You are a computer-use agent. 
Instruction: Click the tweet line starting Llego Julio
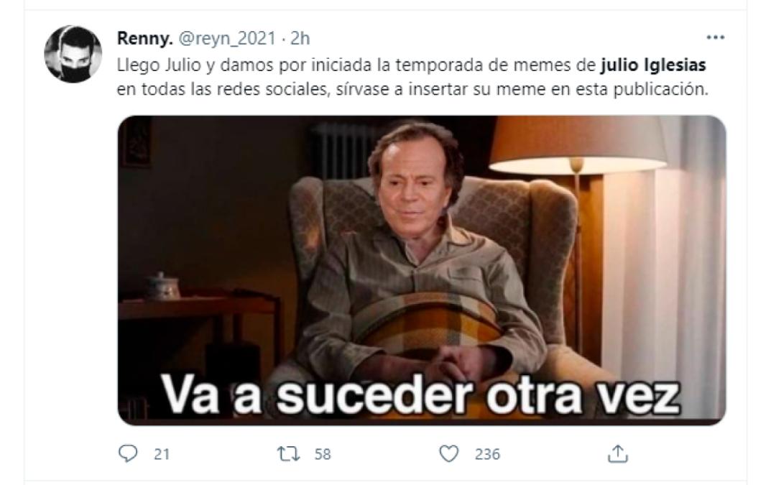coord(411,65)
